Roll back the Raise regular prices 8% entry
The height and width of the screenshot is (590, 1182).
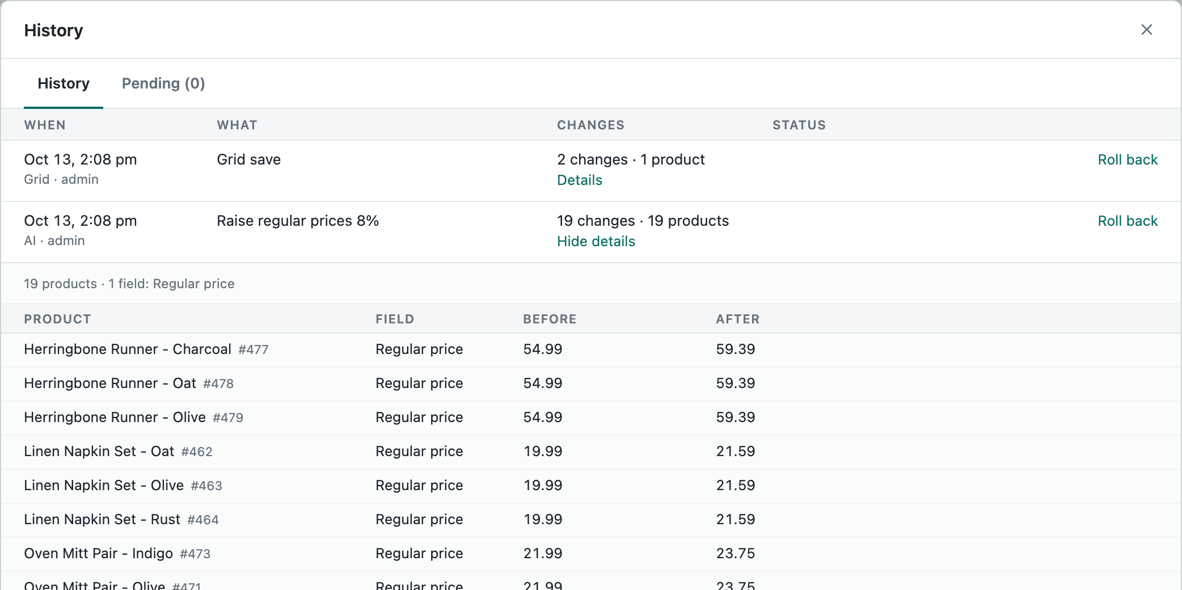(x=1128, y=221)
